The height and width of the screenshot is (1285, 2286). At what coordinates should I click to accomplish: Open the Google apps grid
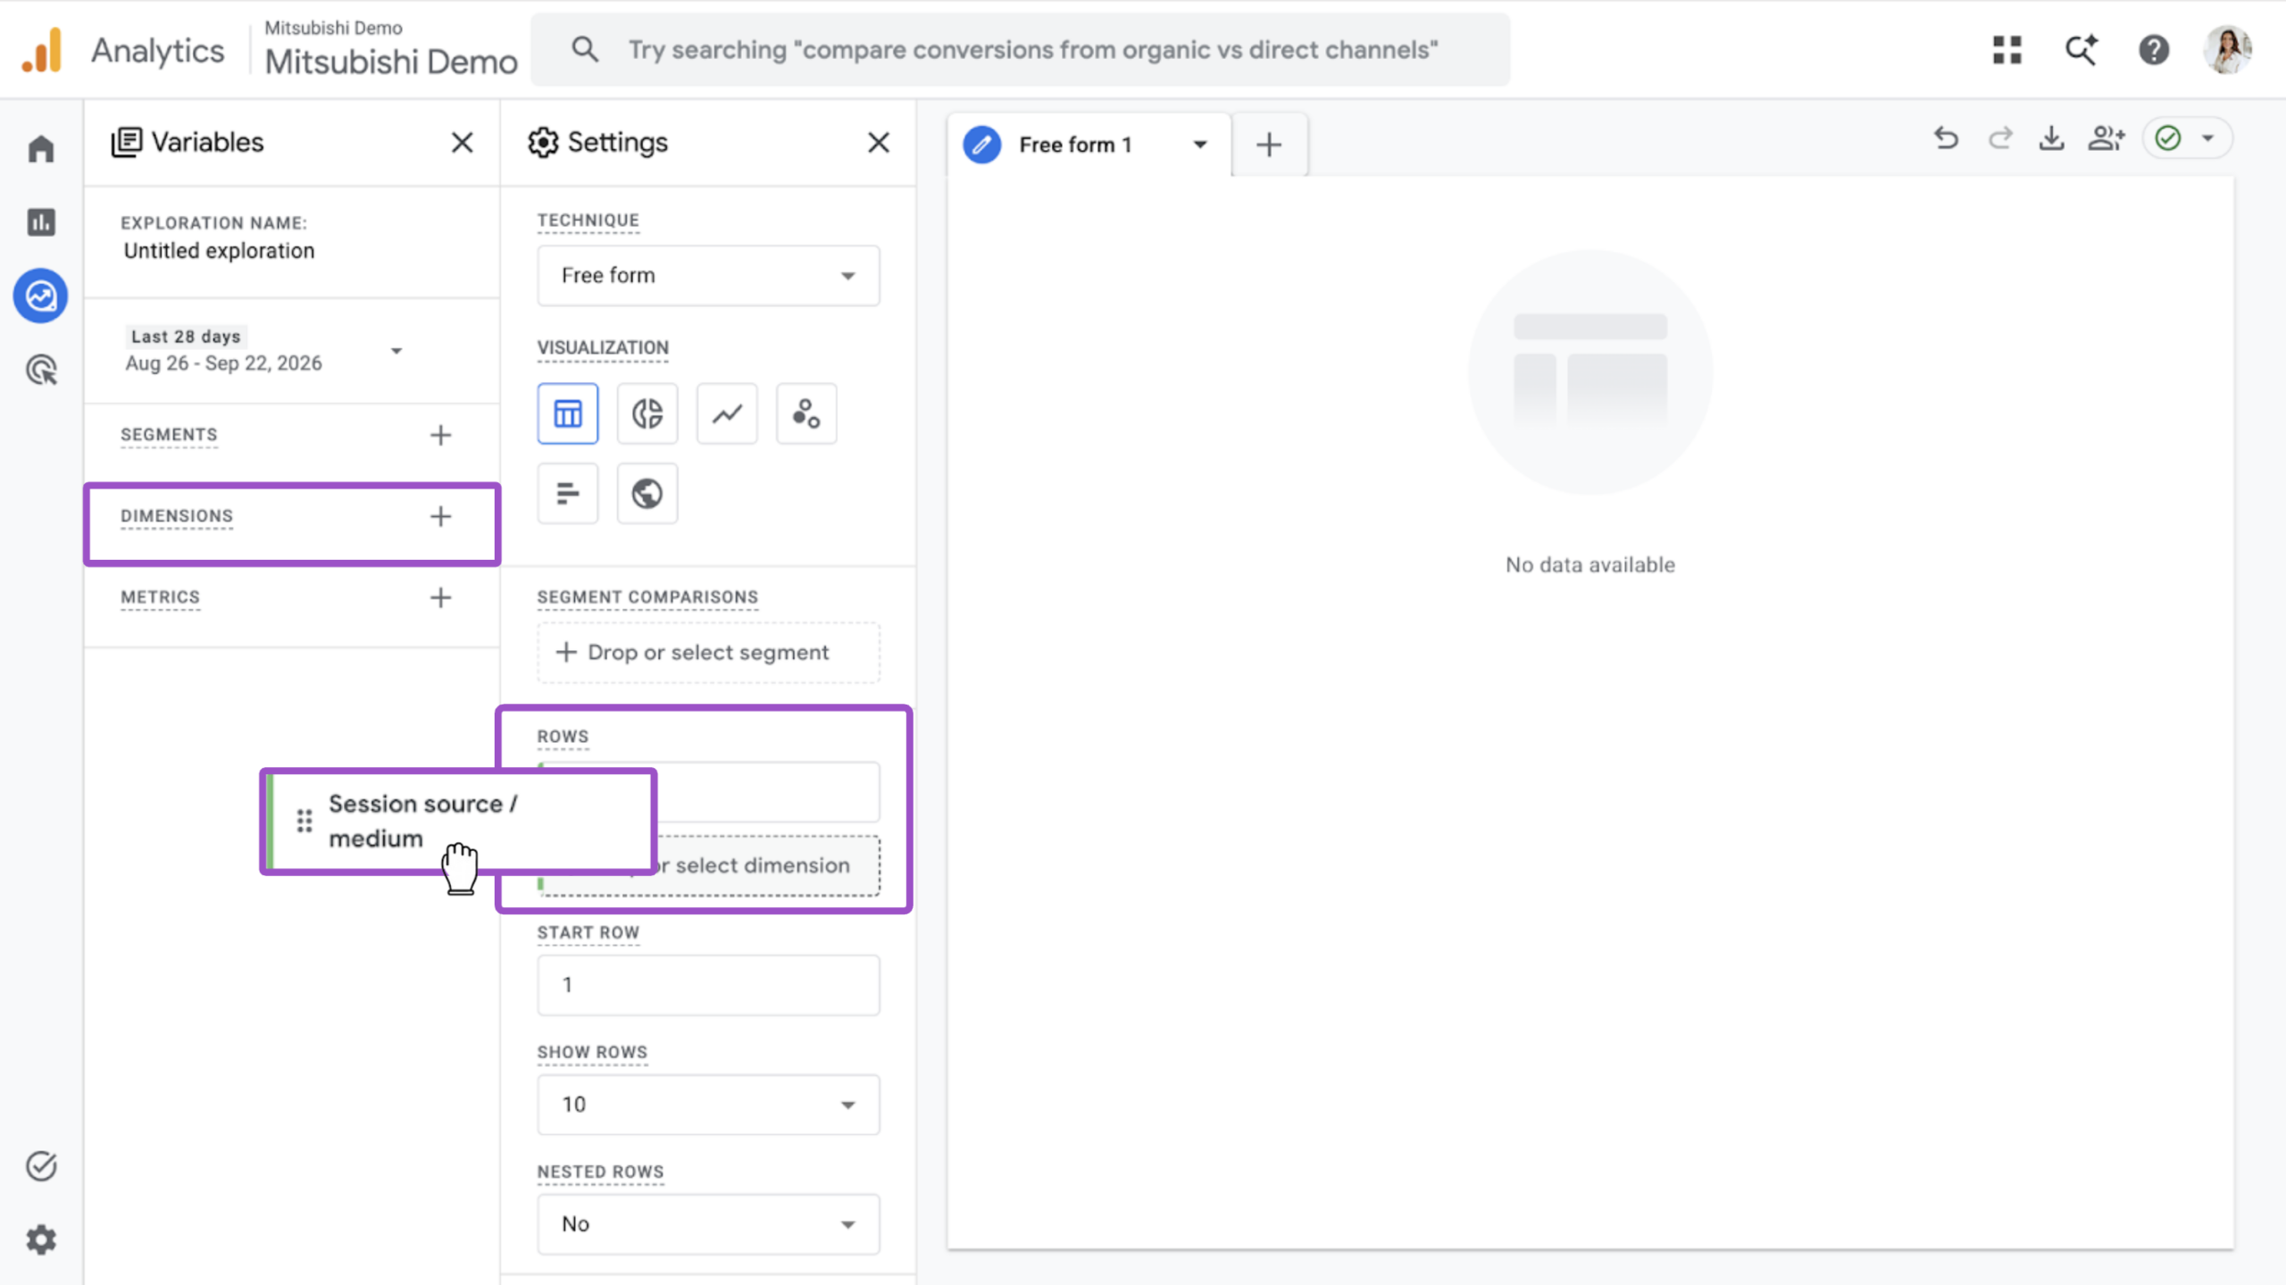(2007, 50)
